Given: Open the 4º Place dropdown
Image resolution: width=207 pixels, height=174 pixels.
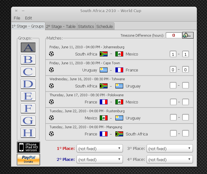Looking at the screenshot, I should (170, 159).
